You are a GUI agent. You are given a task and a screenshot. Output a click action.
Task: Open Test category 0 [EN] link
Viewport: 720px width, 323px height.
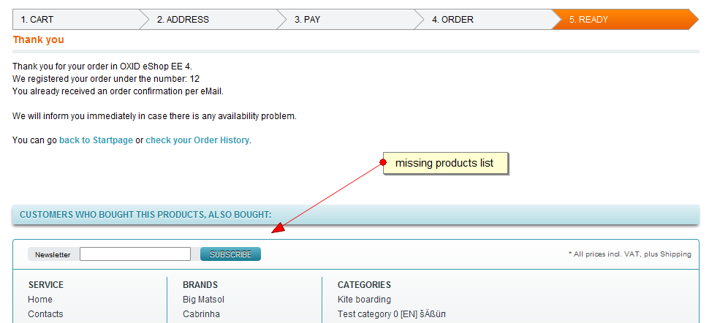[391, 314]
